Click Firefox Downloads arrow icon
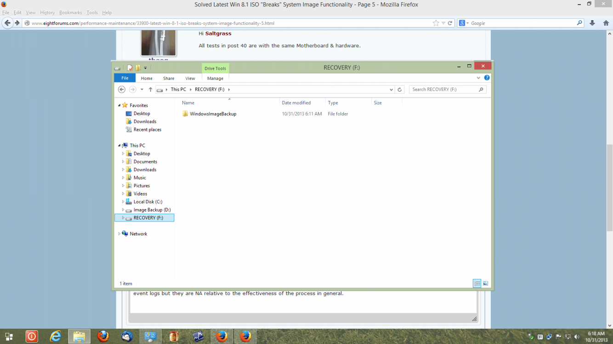 pos(592,23)
